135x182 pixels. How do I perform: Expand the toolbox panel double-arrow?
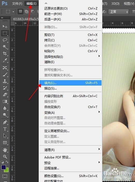[2, 18]
